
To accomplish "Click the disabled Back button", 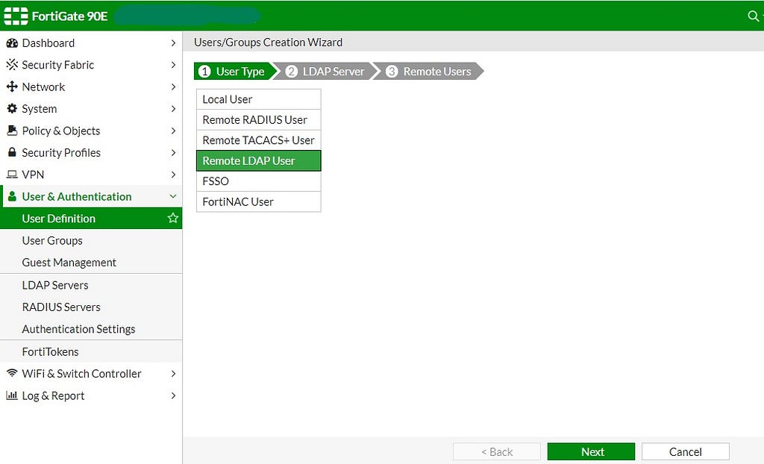I will (x=497, y=452).
